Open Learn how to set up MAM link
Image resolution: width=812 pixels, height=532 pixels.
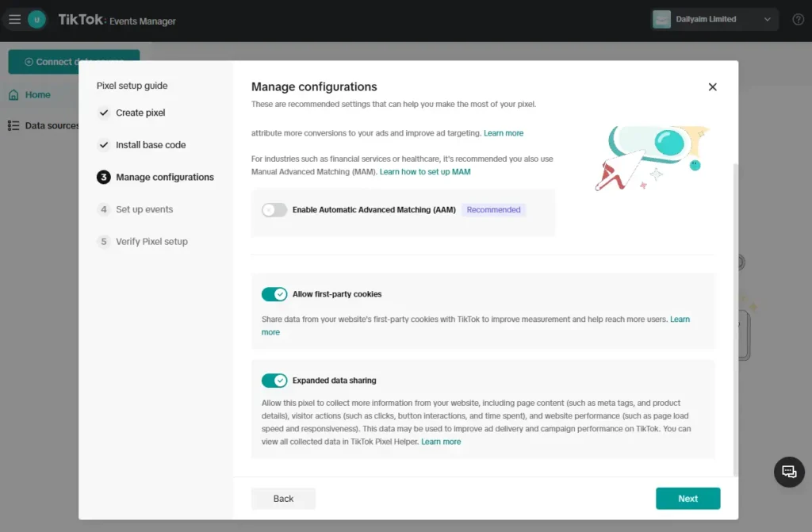point(425,172)
